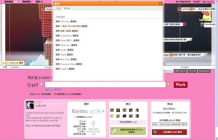
Task: Click 列出全部朋友 (12) button
Action: pos(128,122)
